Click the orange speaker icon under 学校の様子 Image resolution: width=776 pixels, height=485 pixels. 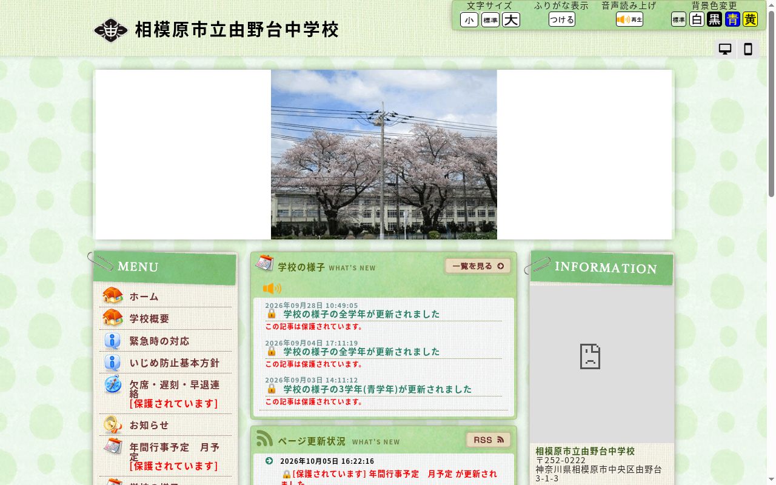pos(272,289)
